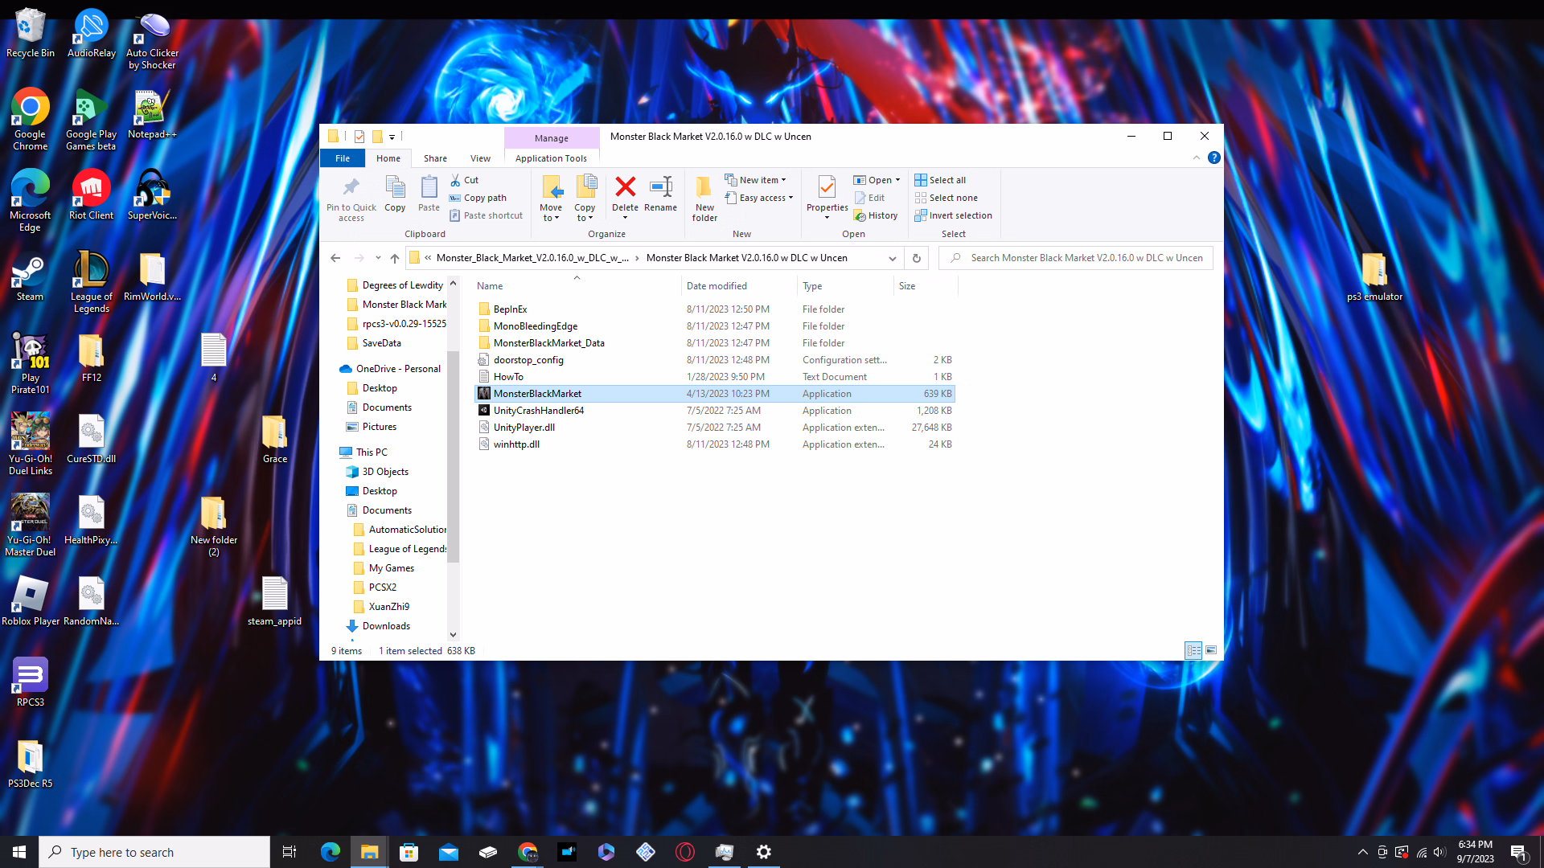Click the taskbar search field
The image size is (1544, 868).
point(154,852)
